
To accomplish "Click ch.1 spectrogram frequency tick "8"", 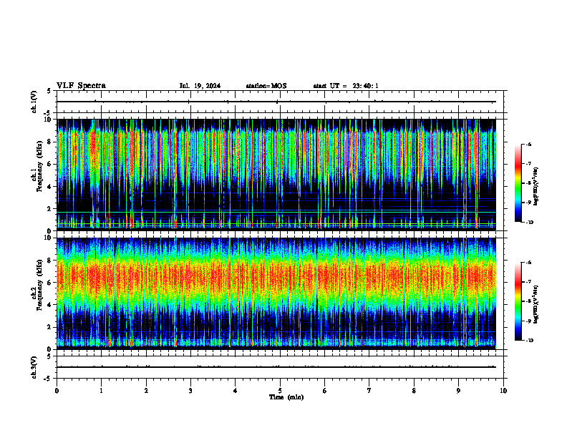I will (x=49, y=142).
